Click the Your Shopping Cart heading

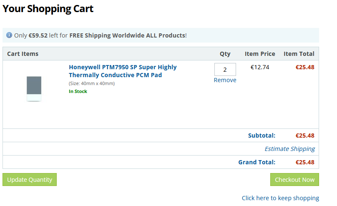pos(48,9)
